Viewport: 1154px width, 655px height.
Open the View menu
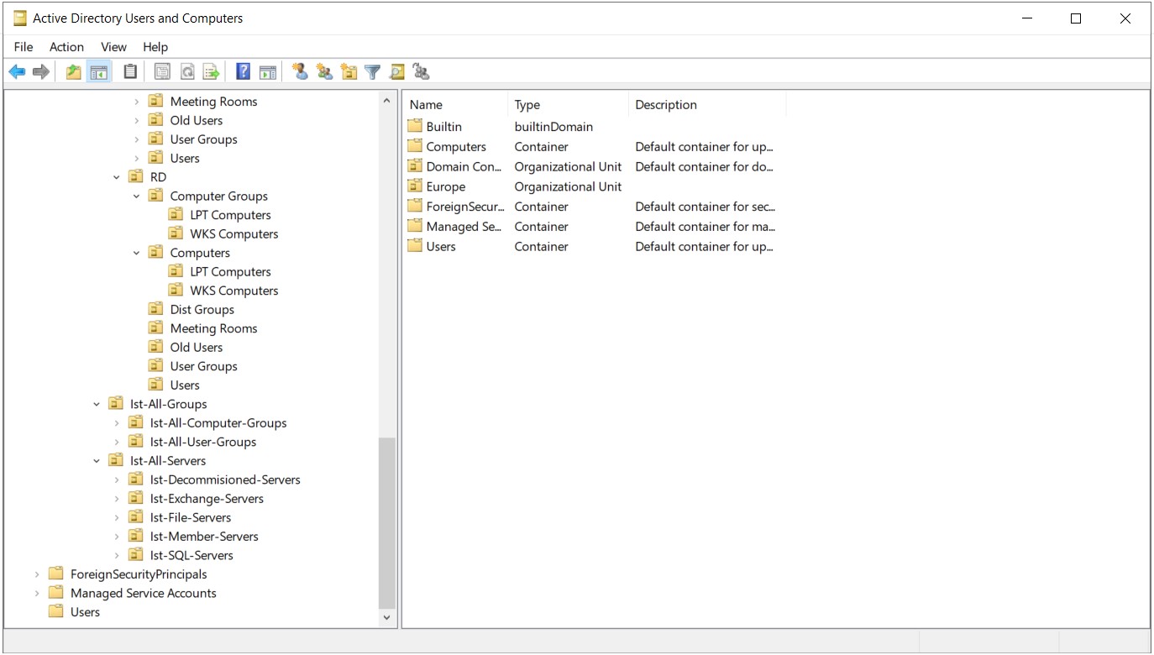click(113, 47)
